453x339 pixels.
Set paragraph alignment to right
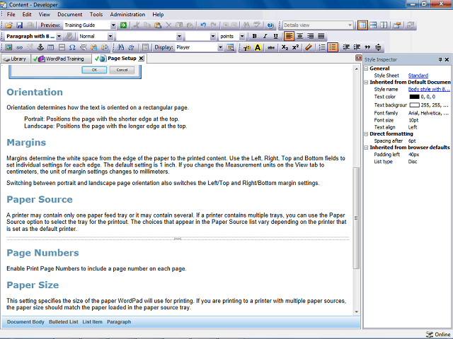pyautogui.click(x=311, y=36)
